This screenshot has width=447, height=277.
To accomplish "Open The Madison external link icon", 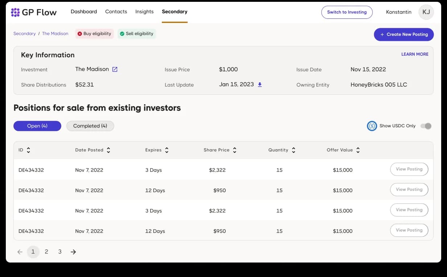I will 115,70.
